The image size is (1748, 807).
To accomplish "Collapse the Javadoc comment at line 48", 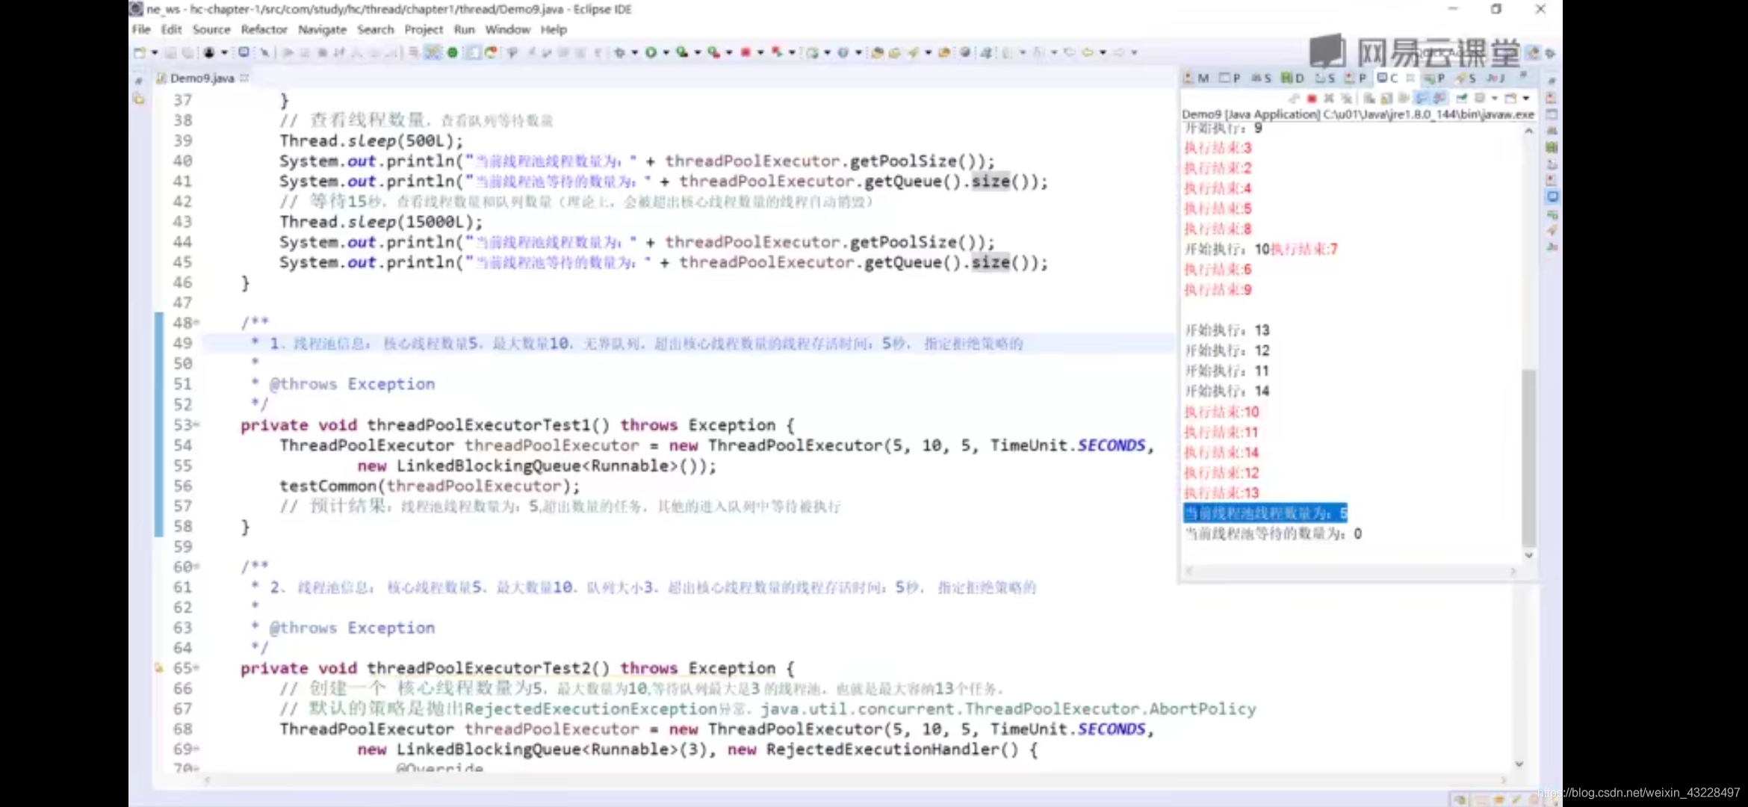I will tap(197, 323).
